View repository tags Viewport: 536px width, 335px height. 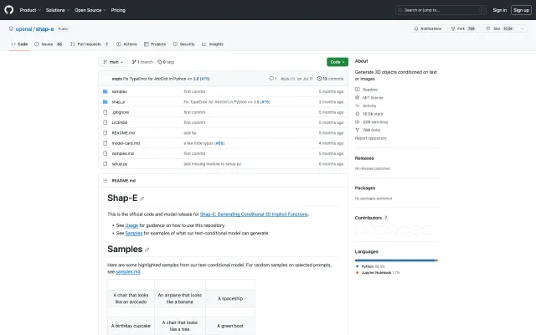[x=166, y=62]
